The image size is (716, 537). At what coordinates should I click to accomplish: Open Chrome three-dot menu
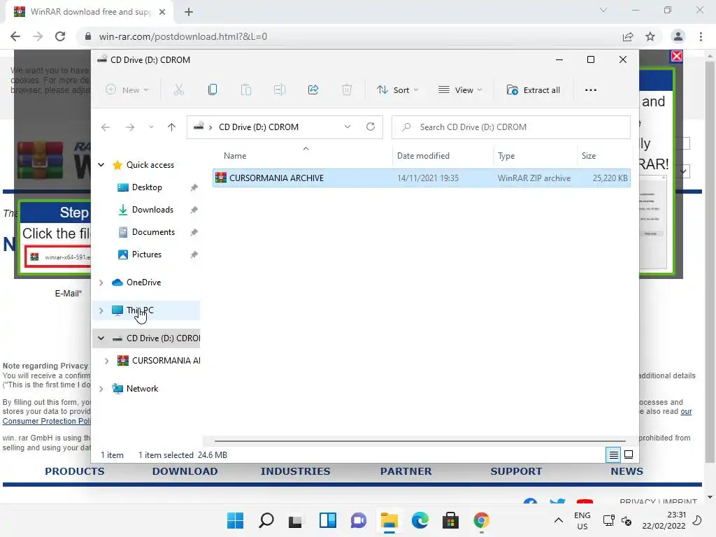coord(701,36)
